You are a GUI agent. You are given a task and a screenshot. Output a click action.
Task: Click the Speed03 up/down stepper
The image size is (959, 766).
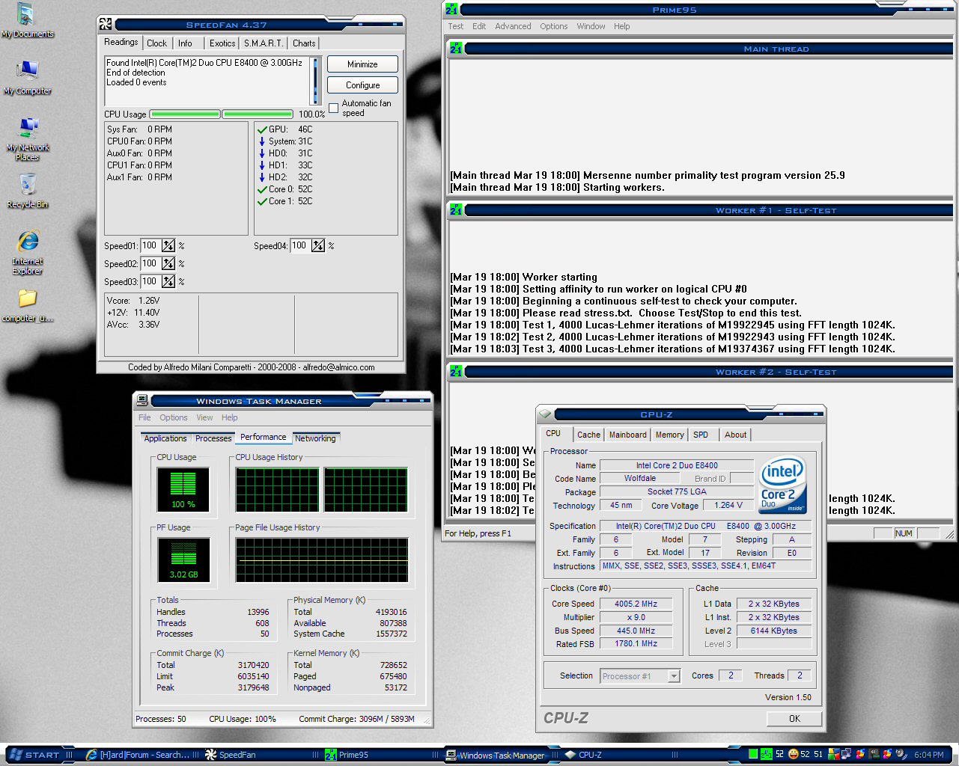(168, 281)
